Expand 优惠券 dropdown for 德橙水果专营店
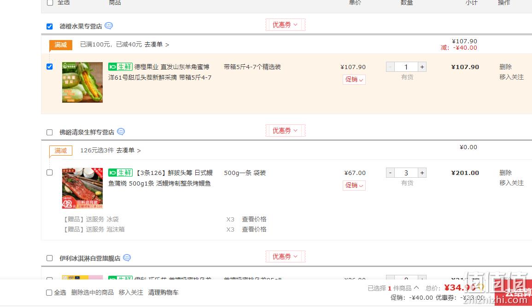Viewport: 532px width, 308px height. pyautogui.click(x=285, y=25)
